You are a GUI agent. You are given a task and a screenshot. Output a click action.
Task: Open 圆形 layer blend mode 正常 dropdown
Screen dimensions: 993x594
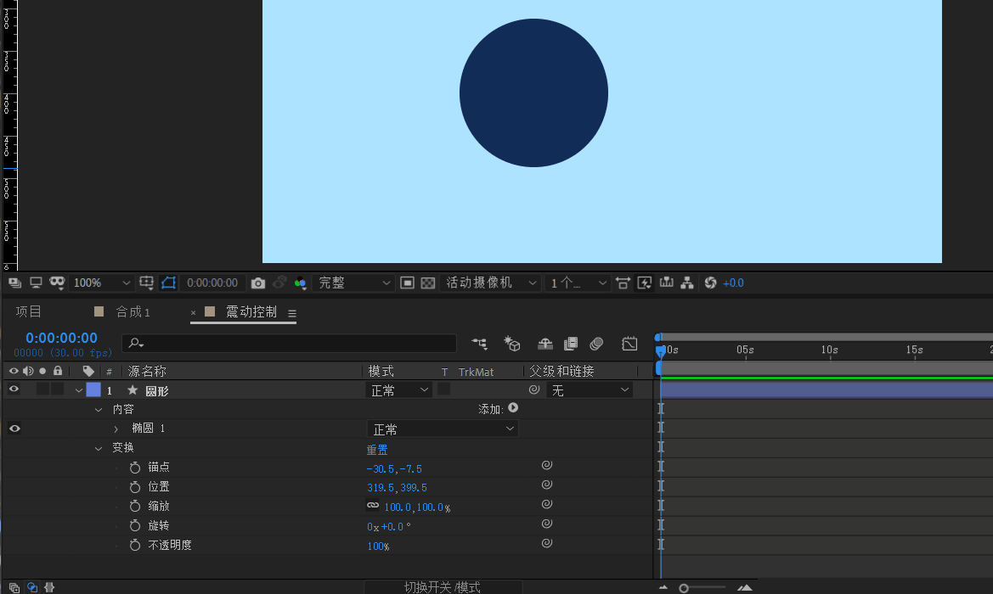(399, 390)
